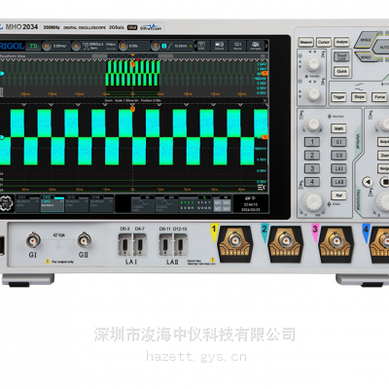
Task: Click the GII BNC output connector
Action: [x=84, y=241]
